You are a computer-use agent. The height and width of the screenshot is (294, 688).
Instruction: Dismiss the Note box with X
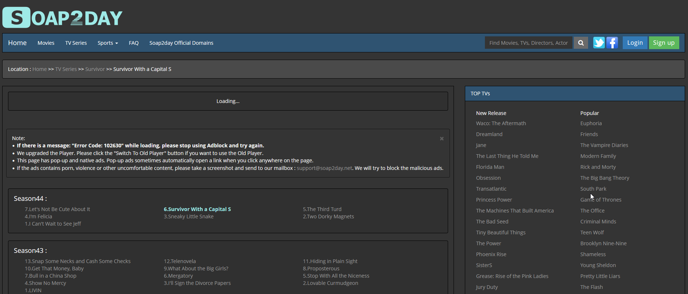[442, 139]
